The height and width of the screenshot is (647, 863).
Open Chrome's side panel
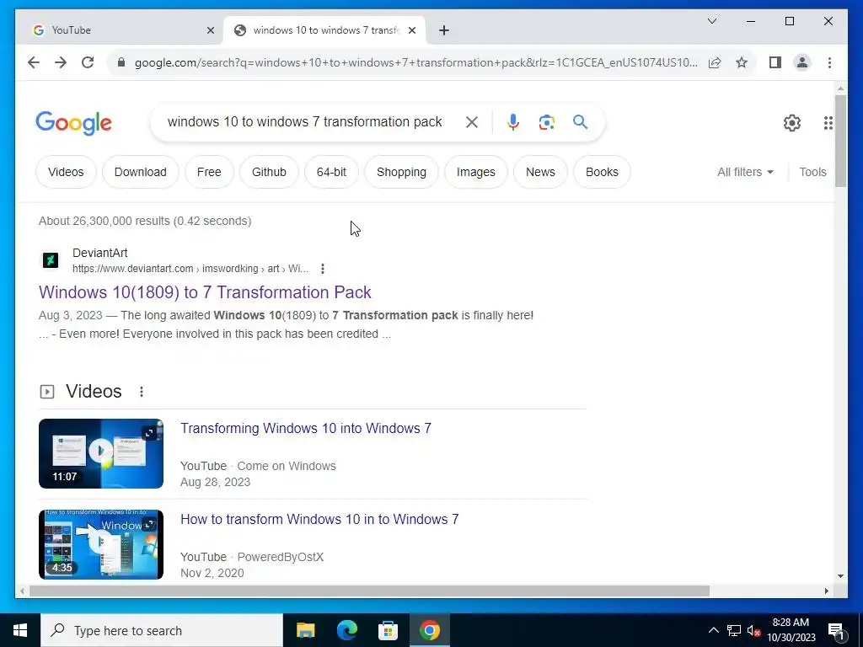point(775,62)
